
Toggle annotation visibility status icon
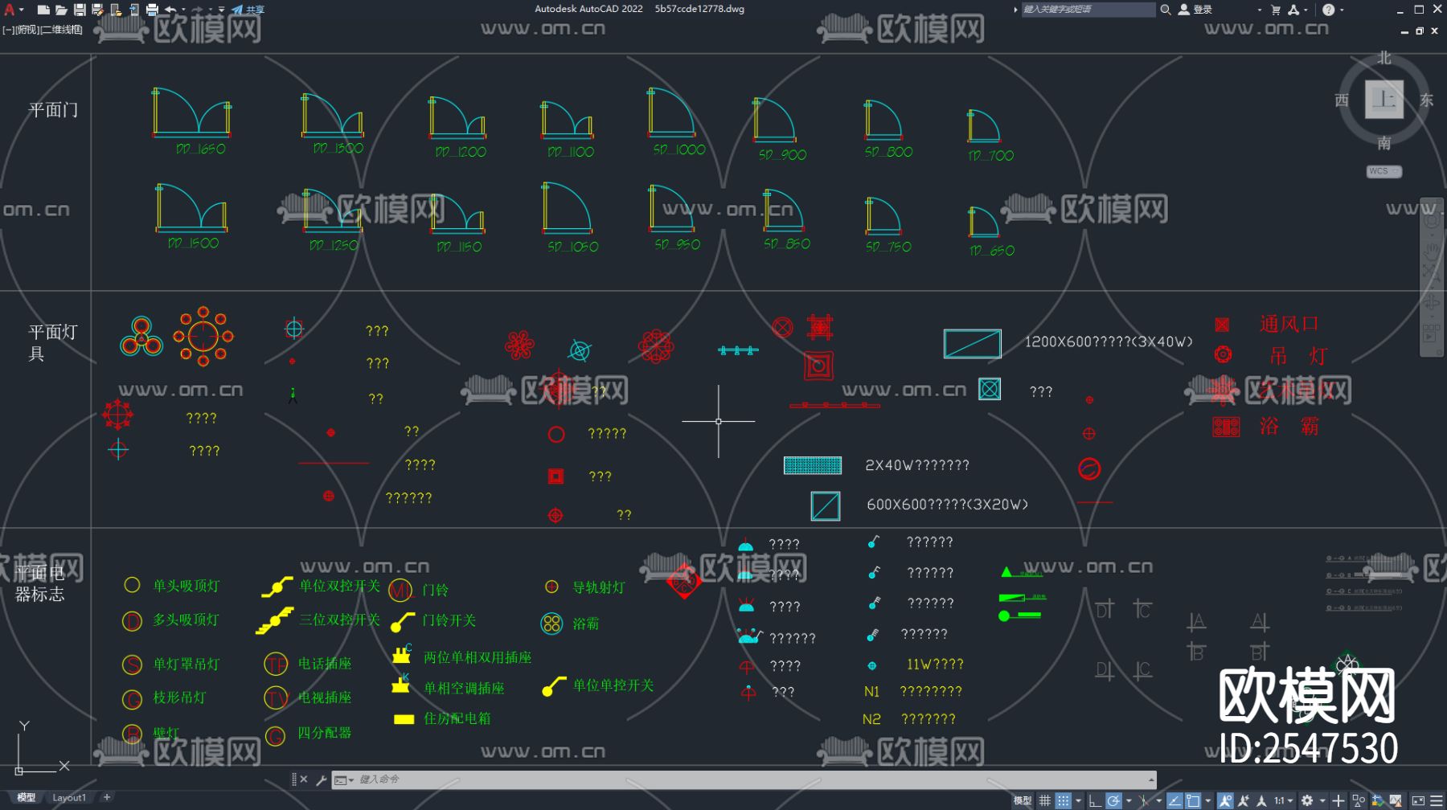[1225, 800]
